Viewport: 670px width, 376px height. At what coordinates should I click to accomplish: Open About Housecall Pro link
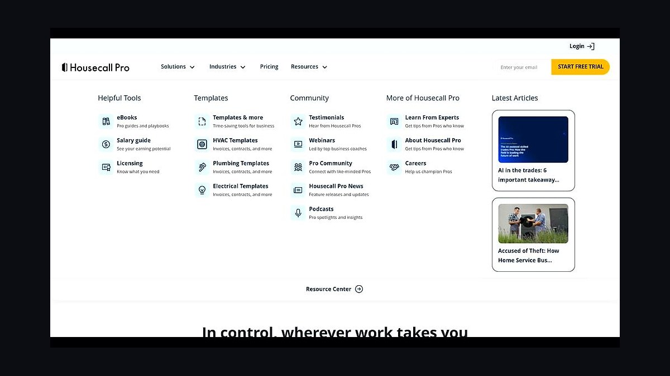pos(433,140)
